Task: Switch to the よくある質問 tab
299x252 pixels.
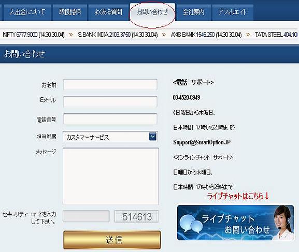Action: [108, 12]
